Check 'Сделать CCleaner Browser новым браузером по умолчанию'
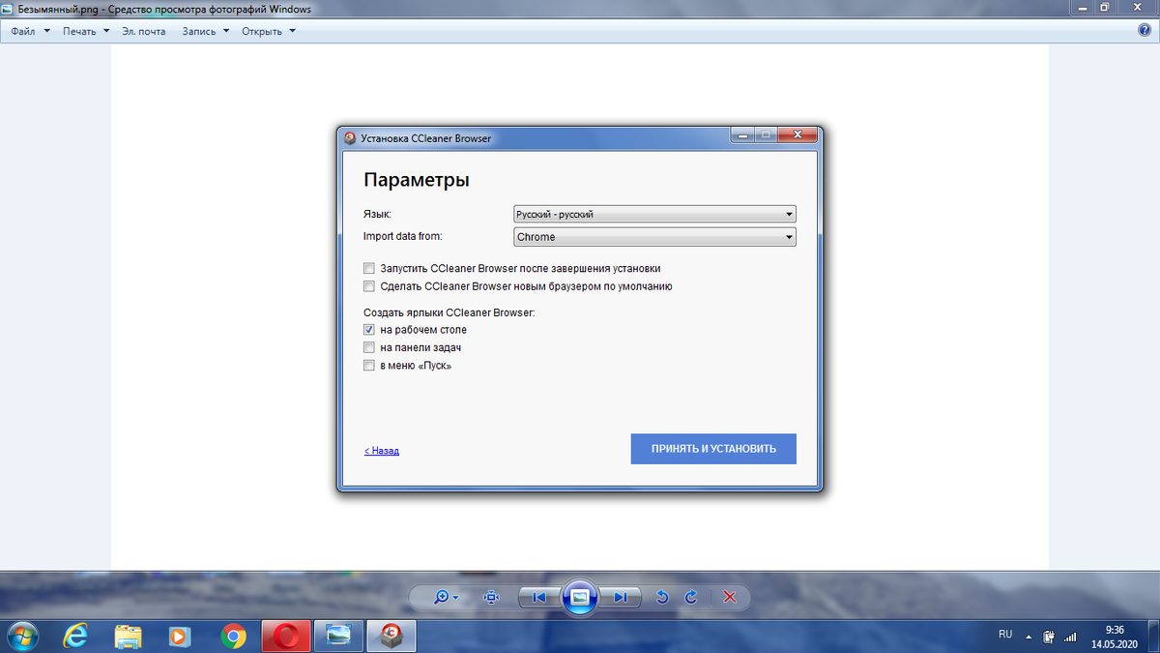This screenshot has width=1160, height=653. pyautogui.click(x=368, y=286)
